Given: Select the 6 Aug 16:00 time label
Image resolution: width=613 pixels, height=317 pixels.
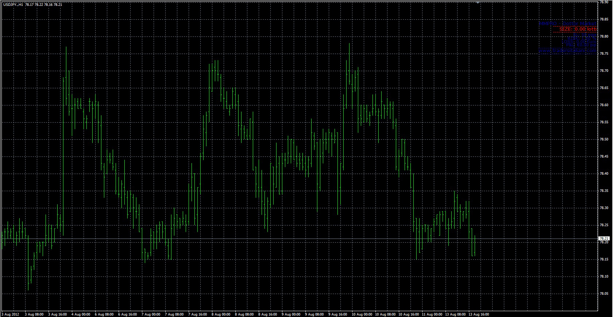Looking at the screenshot, I should (128, 314).
